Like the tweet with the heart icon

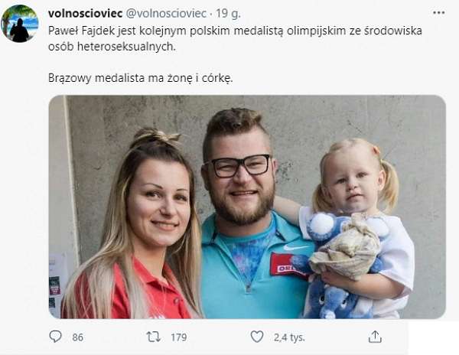257,337
